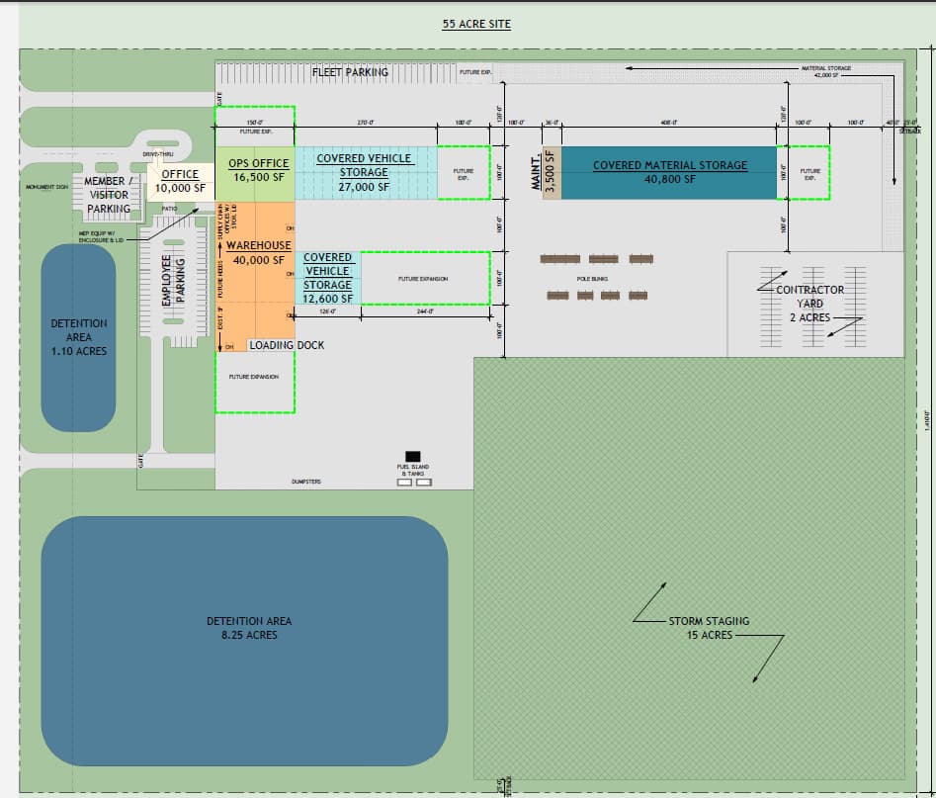This screenshot has height=798, width=936.
Task: Select 'FUTURE EXP.' right of 27,000 SF storage
Action: click(464, 174)
